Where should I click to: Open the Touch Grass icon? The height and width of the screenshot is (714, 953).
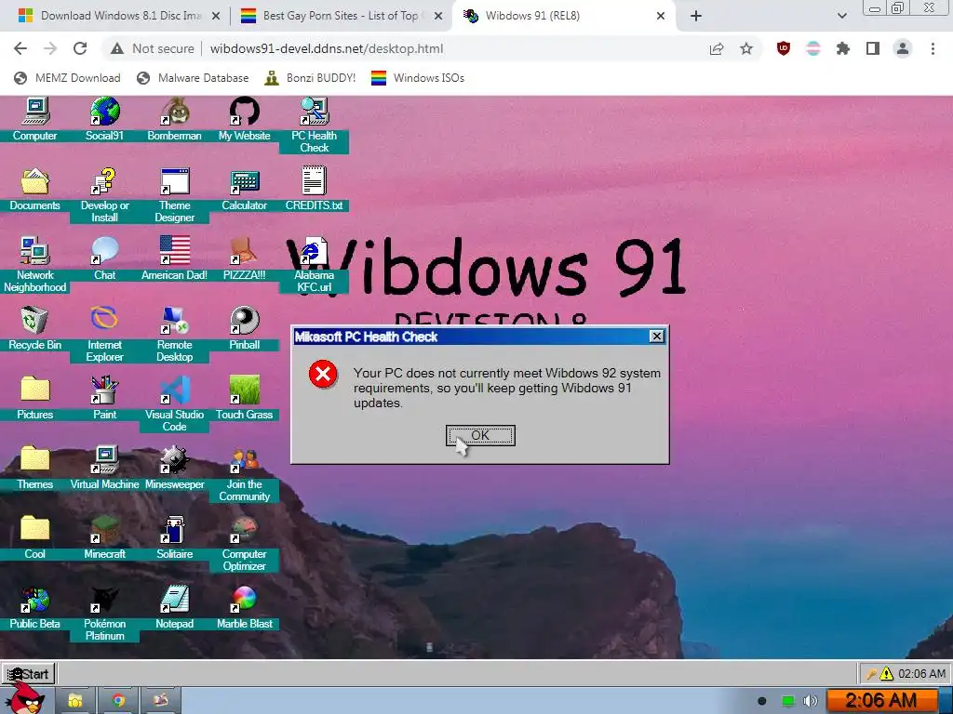[245, 398]
